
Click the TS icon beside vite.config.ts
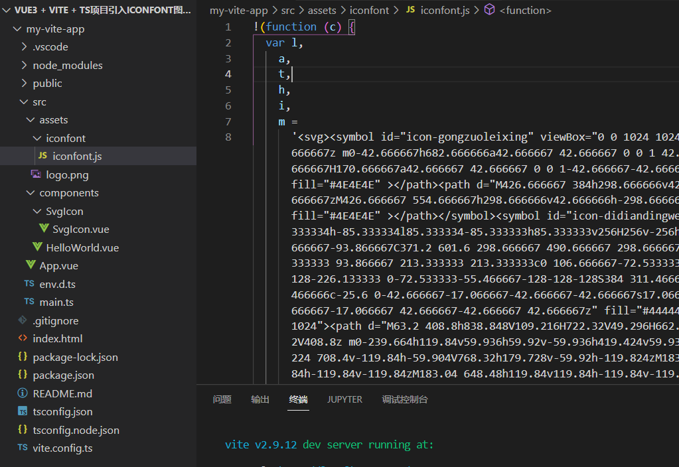(23, 448)
